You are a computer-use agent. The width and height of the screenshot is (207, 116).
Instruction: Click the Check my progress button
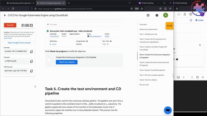click(67, 62)
